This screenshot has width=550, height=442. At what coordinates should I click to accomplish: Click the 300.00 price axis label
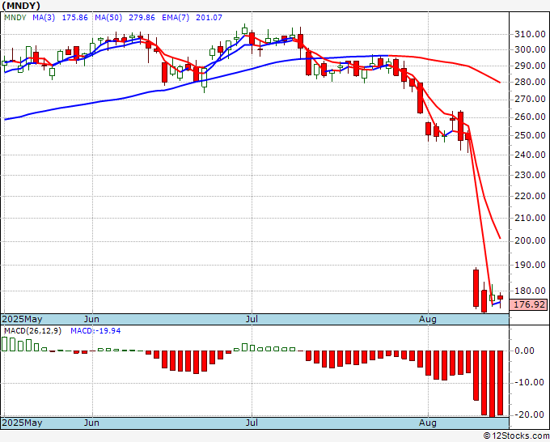point(530,49)
